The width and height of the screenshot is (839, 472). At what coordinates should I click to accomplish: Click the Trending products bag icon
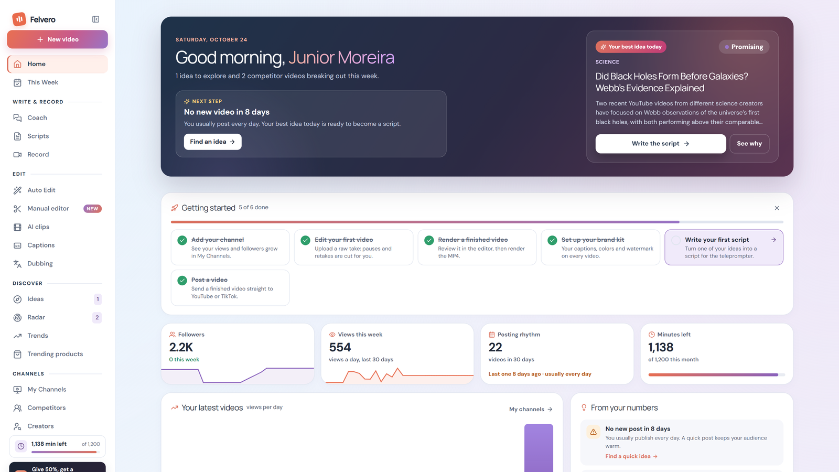[x=17, y=354]
